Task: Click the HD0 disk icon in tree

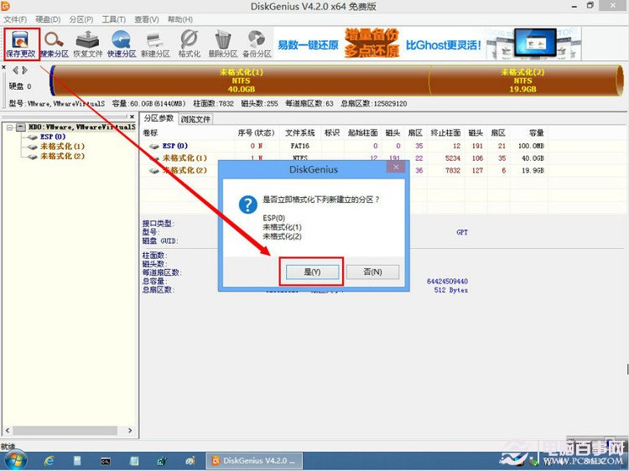Action: [21, 127]
